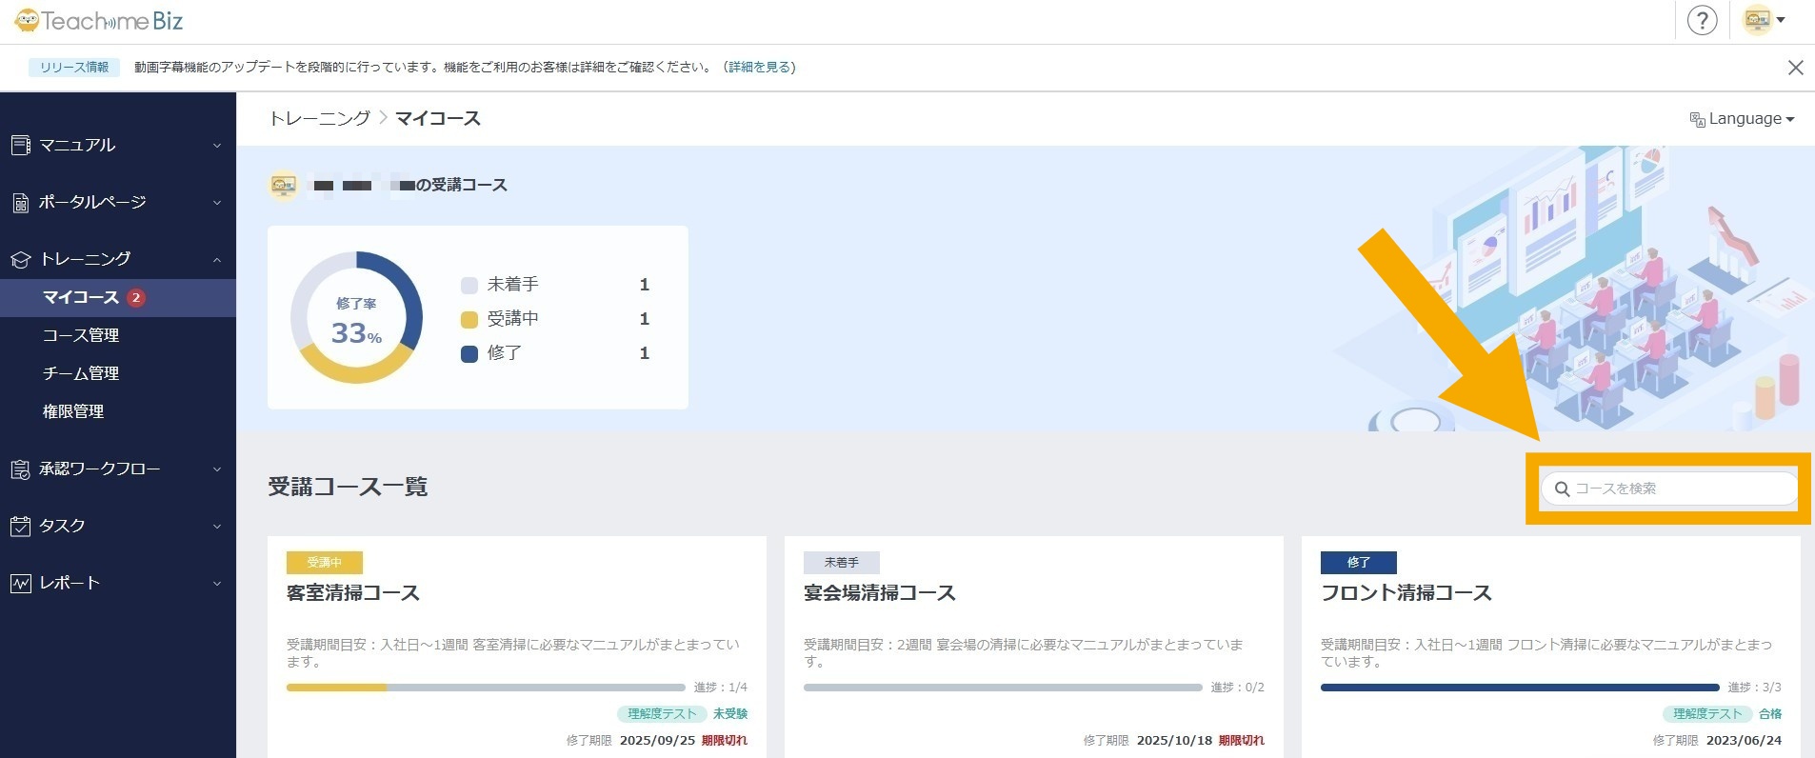
Task: Select マイコース in the sidebar
Action: [118, 297]
